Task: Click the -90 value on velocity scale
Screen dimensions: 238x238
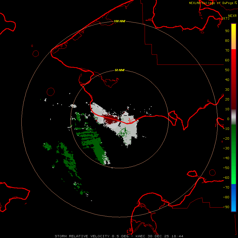Action: (x=226, y=207)
